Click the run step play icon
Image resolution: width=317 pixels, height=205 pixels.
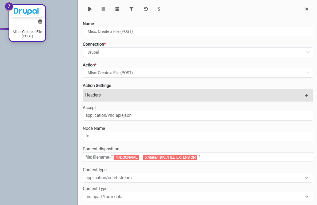tap(90, 9)
